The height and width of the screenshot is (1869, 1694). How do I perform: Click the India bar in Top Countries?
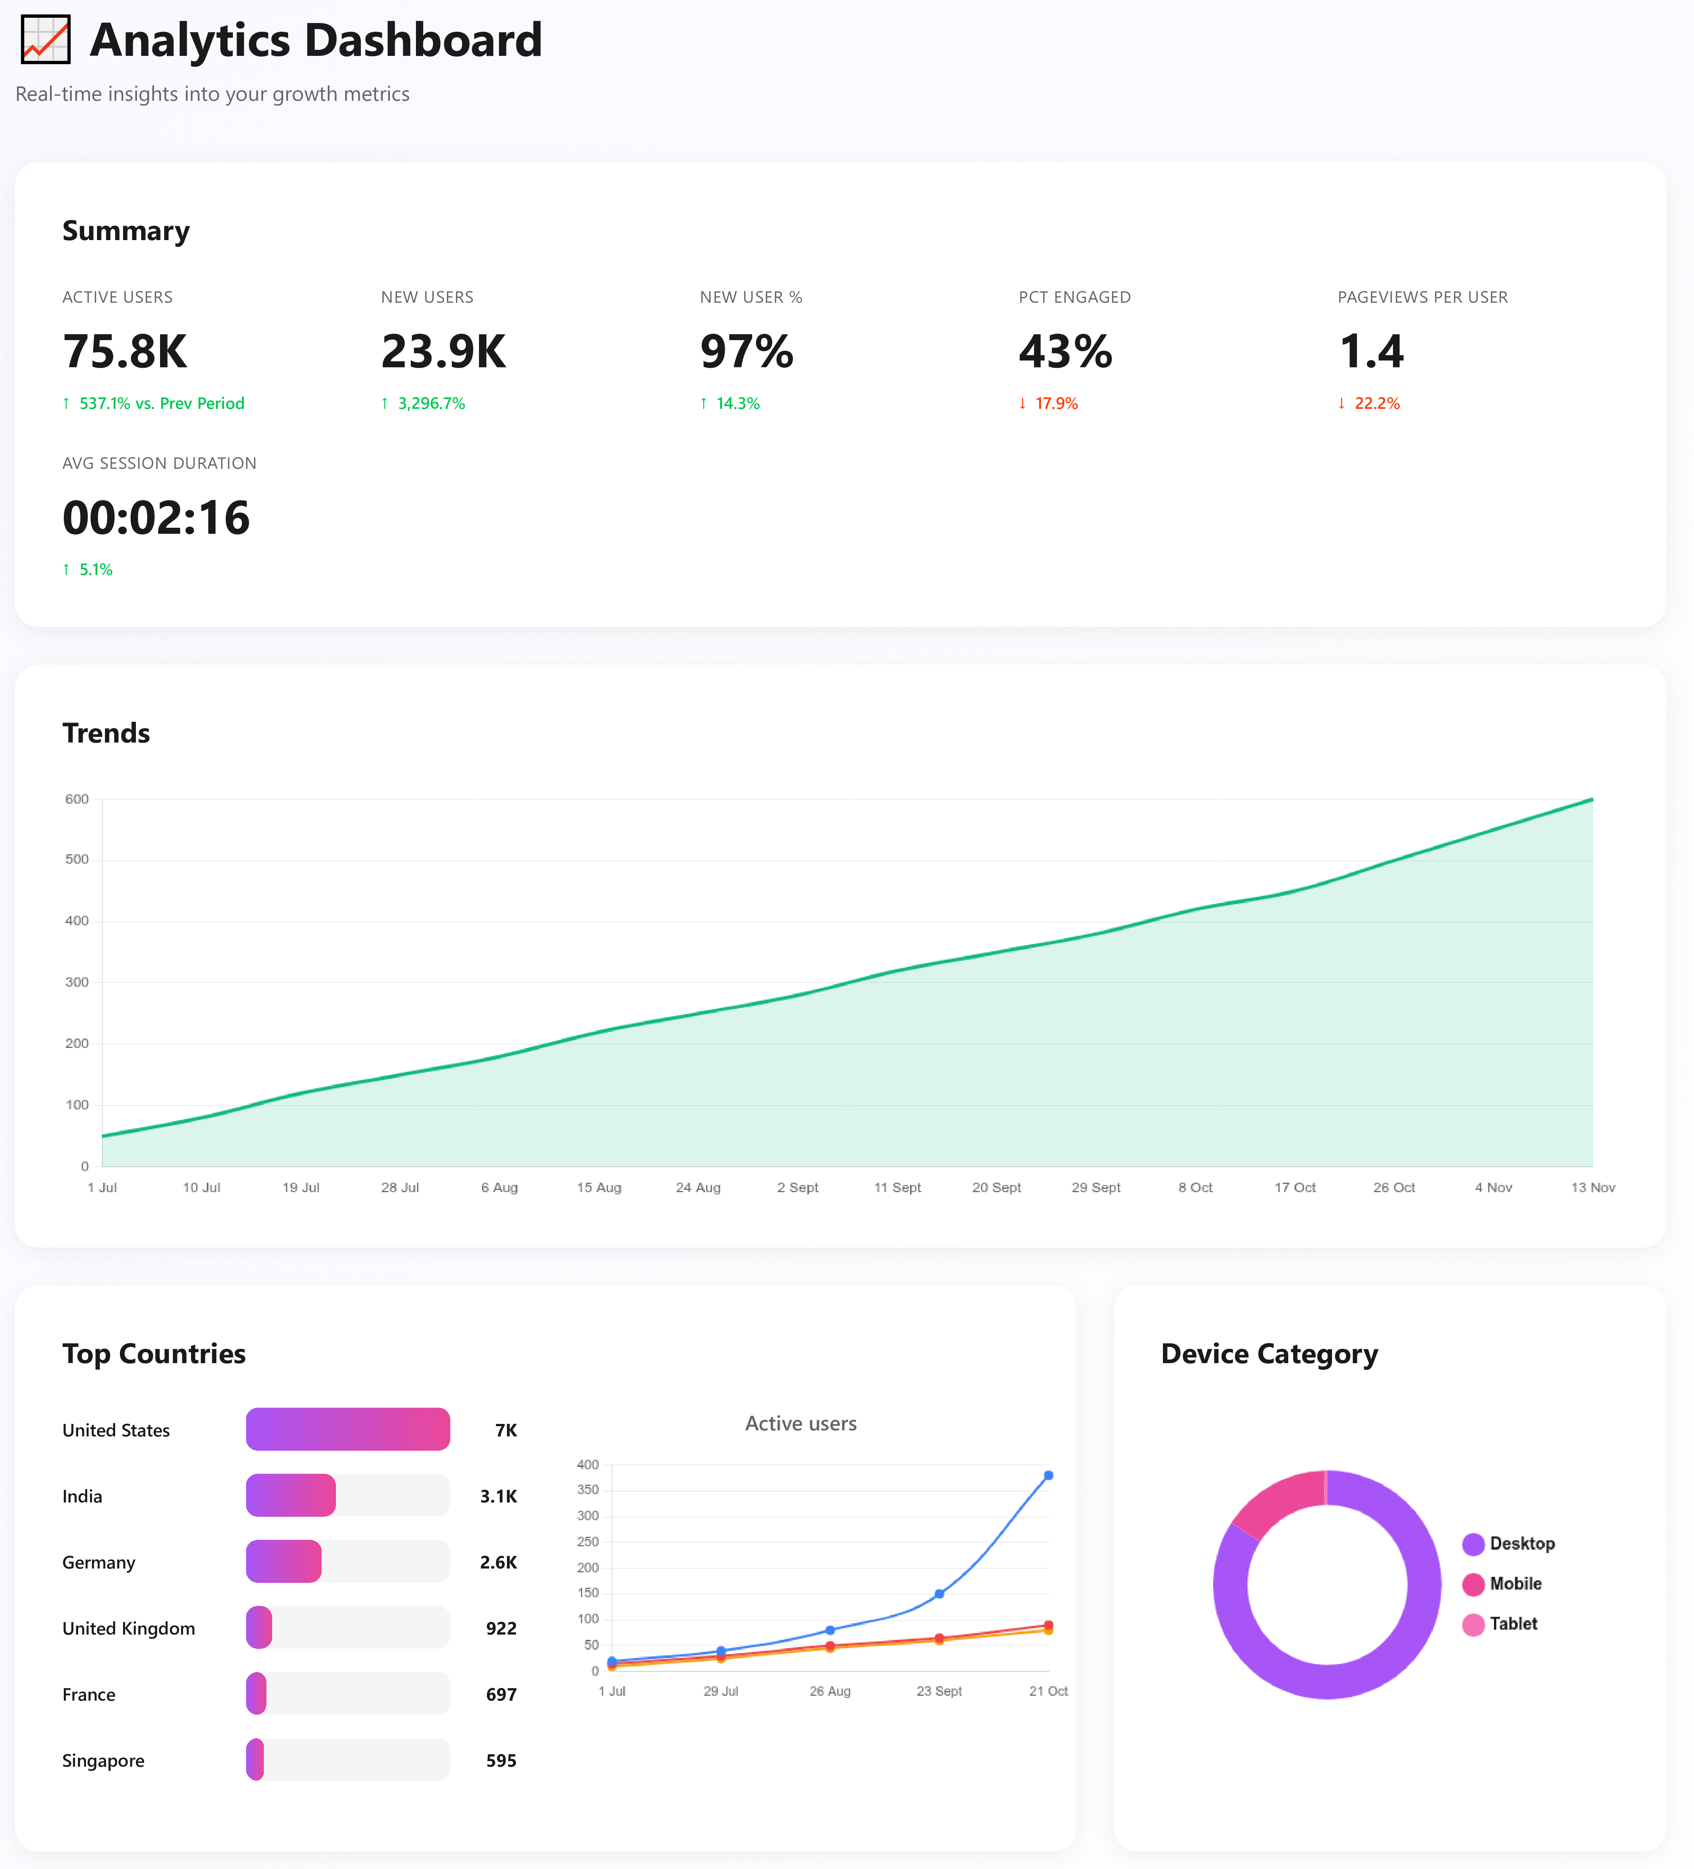291,1495
